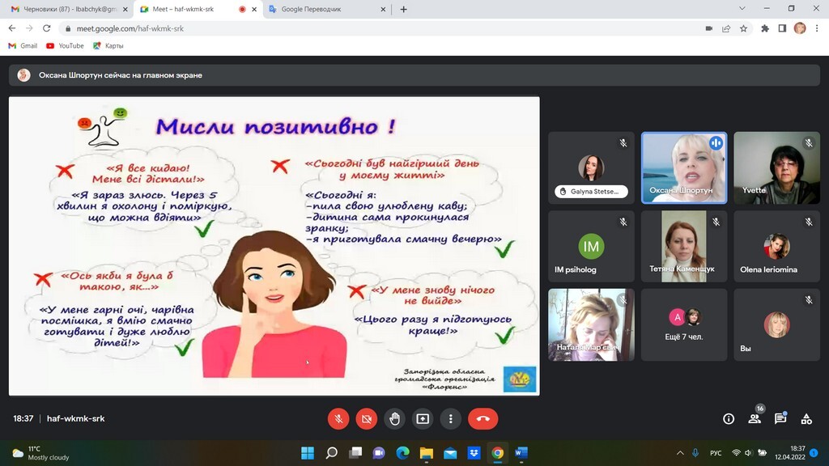Raise hand in the meeting
829x466 pixels.
click(394, 419)
